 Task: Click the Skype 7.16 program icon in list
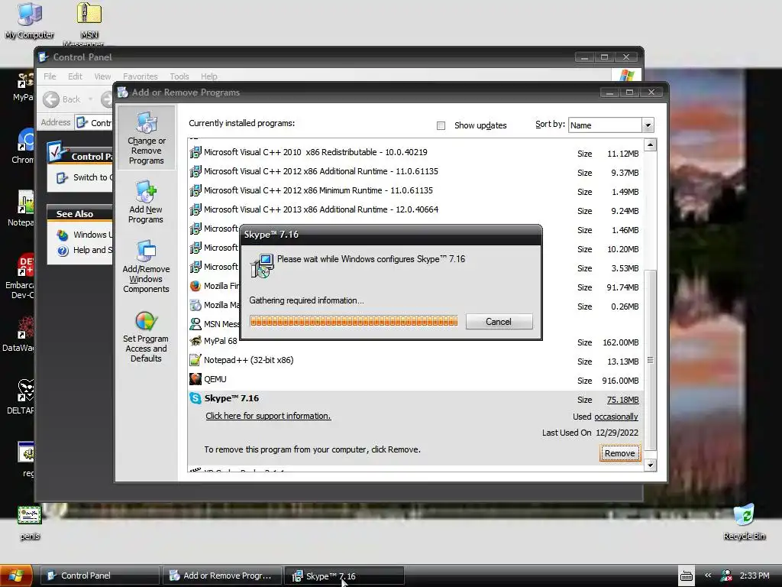(x=195, y=398)
